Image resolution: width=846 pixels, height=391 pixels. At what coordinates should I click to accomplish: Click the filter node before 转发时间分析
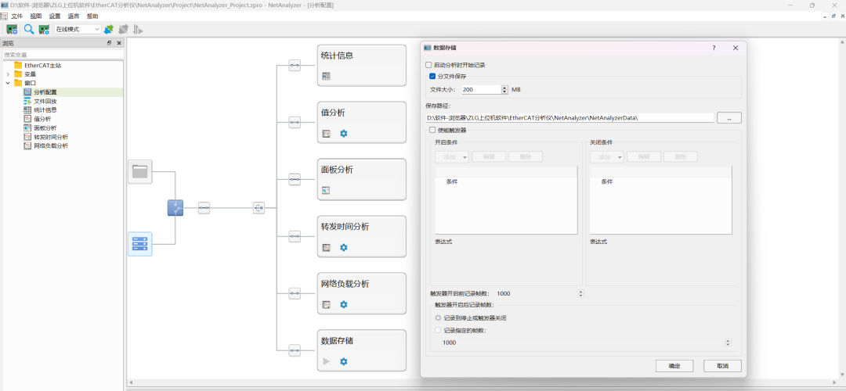pyautogui.click(x=295, y=236)
